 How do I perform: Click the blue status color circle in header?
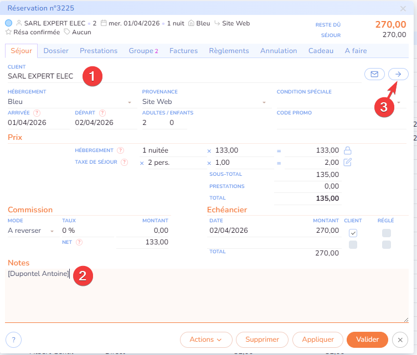coord(8,23)
